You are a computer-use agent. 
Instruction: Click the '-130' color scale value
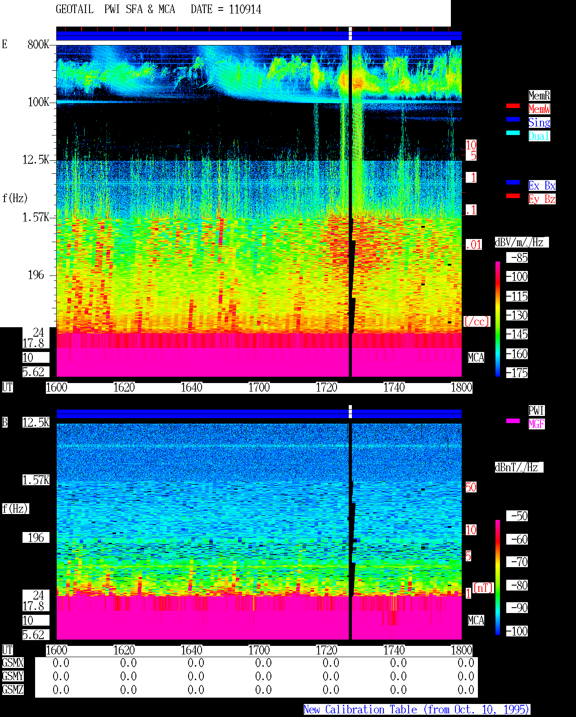[x=517, y=315]
